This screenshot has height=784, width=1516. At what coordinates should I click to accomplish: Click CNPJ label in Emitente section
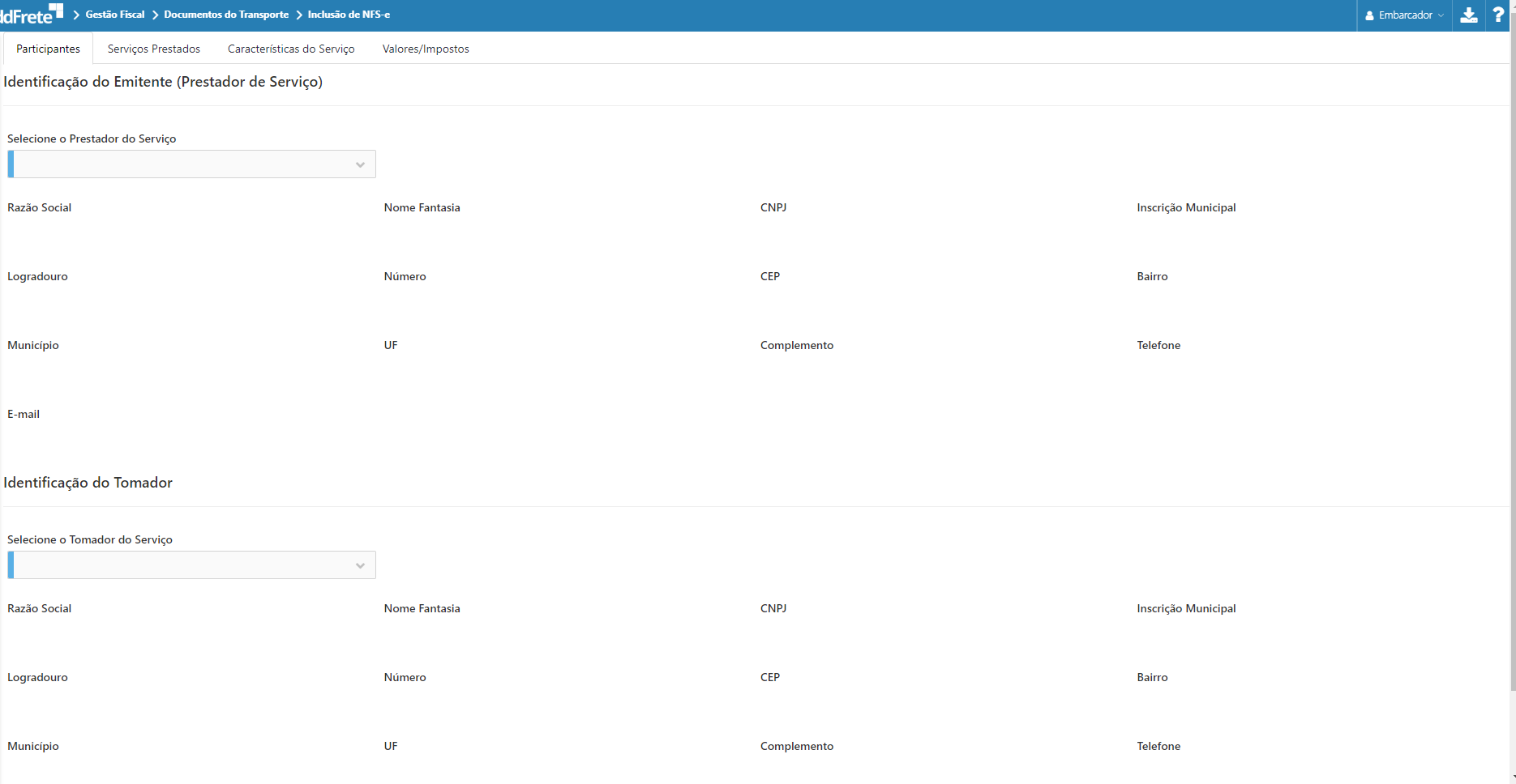(773, 207)
